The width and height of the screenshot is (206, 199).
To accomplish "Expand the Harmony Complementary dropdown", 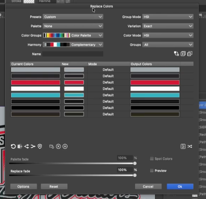I will point(73,45).
